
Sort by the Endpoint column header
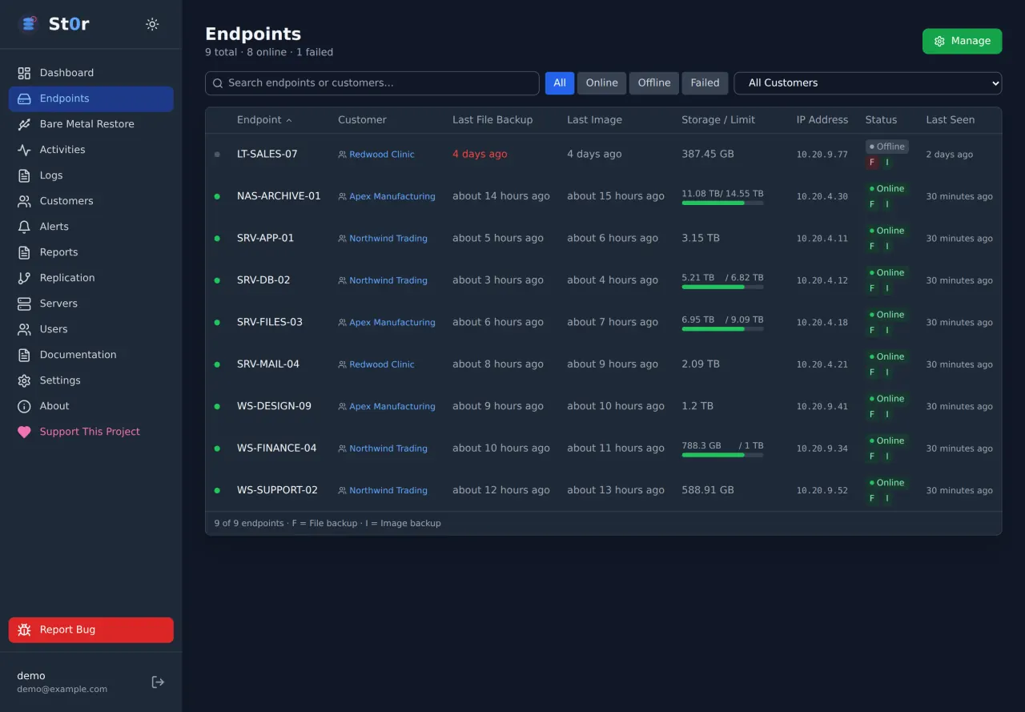click(x=264, y=120)
